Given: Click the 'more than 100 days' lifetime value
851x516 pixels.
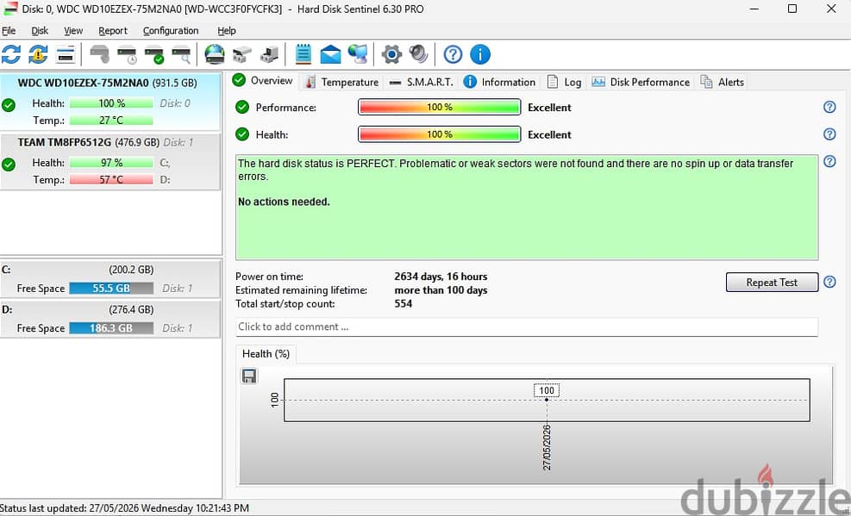Looking at the screenshot, I should 441,290.
